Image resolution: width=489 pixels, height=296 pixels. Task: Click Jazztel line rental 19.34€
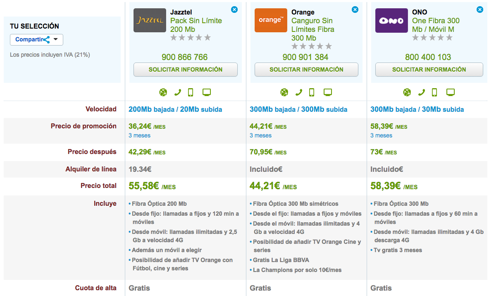(140, 170)
